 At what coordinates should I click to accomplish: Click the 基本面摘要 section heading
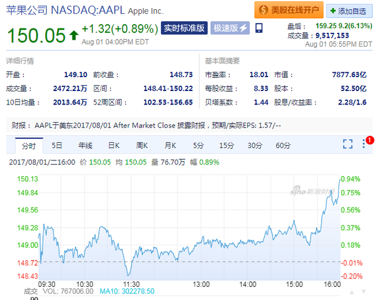click(x=222, y=61)
